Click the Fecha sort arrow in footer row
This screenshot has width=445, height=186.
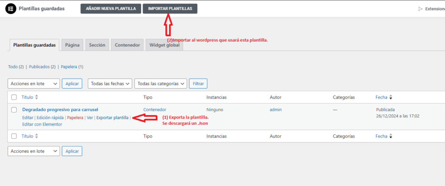coord(391,136)
